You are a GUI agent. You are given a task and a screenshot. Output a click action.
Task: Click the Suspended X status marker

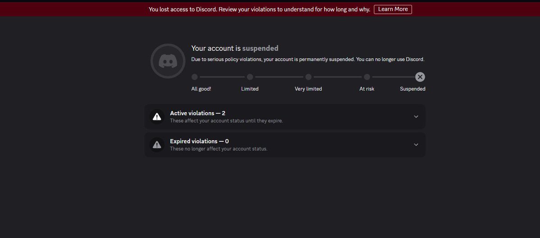420,77
